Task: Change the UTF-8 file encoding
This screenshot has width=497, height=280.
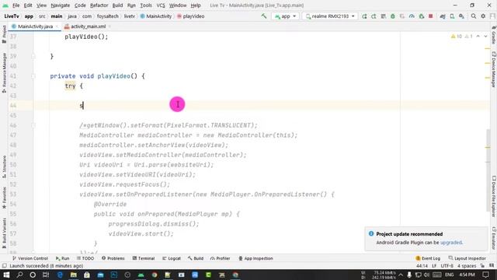Action: tap(447, 266)
